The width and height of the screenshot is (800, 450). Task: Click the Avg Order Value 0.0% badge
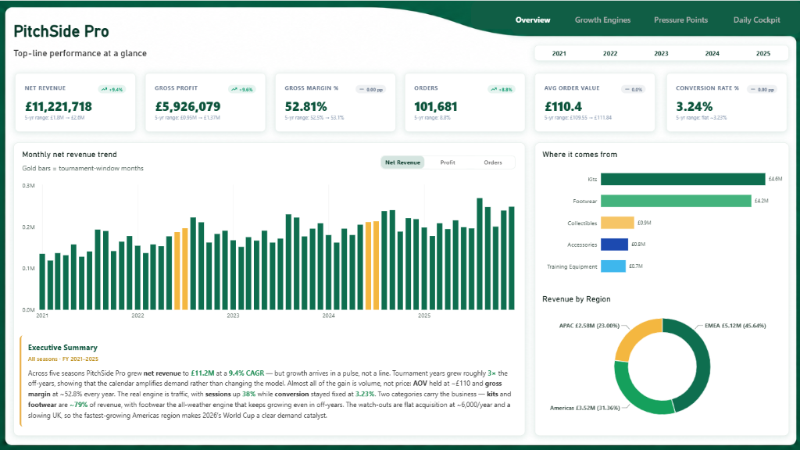coord(633,89)
